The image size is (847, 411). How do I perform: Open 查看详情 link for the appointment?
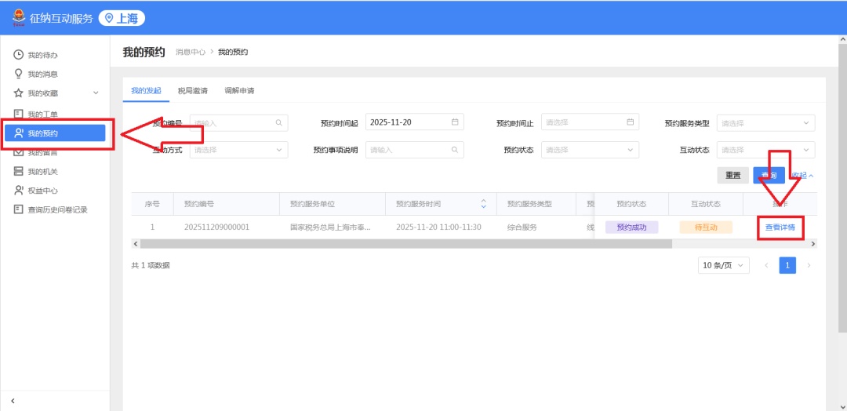tap(780, 227)
